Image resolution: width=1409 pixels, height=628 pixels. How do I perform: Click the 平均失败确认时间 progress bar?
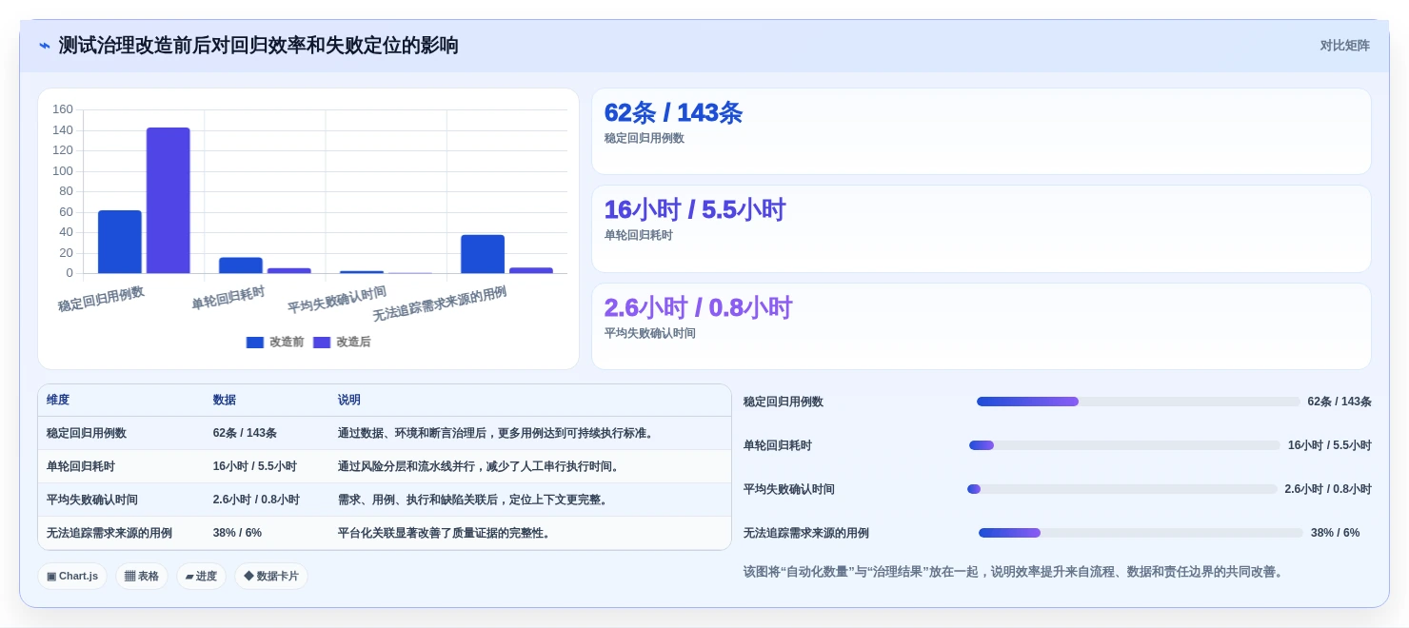pos(1122,489)
